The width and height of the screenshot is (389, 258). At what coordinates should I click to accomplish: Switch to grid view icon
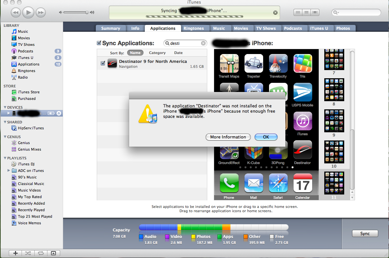[x=306, y=12]
